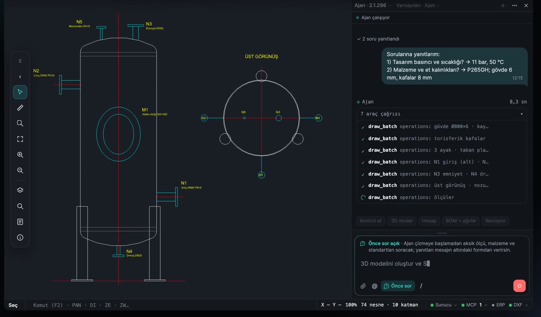This screenshot has width=541, height=317.
Task: Zoom out of the drawing
Action: [20, 171]
